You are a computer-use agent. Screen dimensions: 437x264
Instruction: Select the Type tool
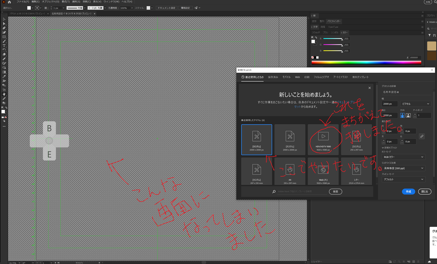(x=4, y=45)
